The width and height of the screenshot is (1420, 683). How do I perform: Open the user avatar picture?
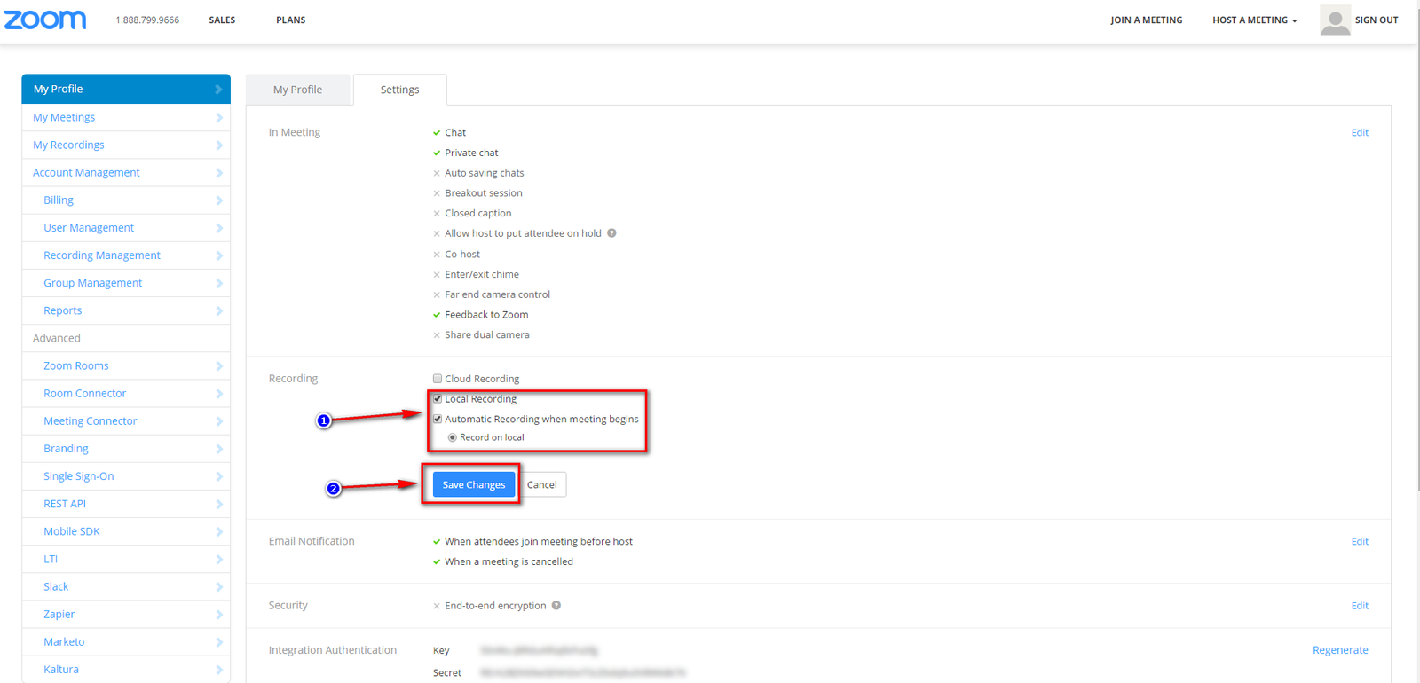coord(1335,20)
